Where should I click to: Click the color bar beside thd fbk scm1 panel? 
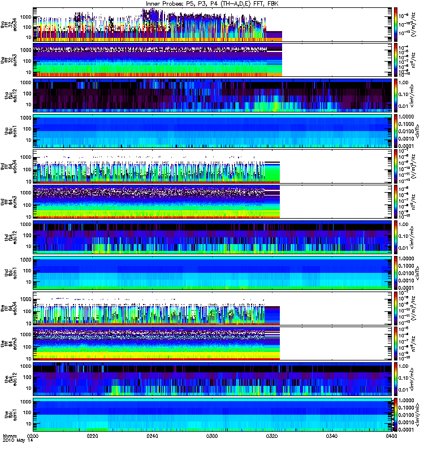point(396,273)
